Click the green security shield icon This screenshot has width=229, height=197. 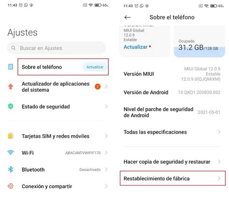pyautogui.click(x=11, y=106)
